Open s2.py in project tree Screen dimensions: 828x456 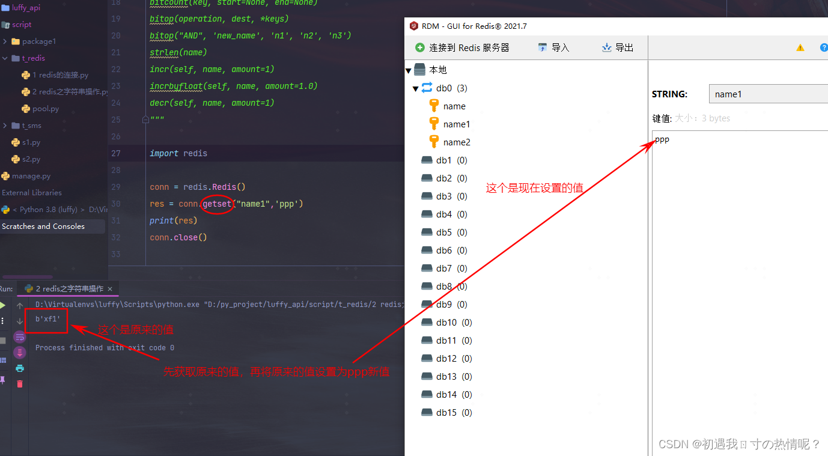point(26,159)
